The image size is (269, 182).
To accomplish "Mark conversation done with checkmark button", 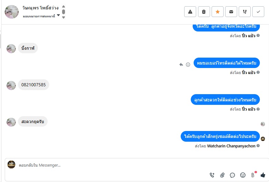I will [x=258, y=12].
